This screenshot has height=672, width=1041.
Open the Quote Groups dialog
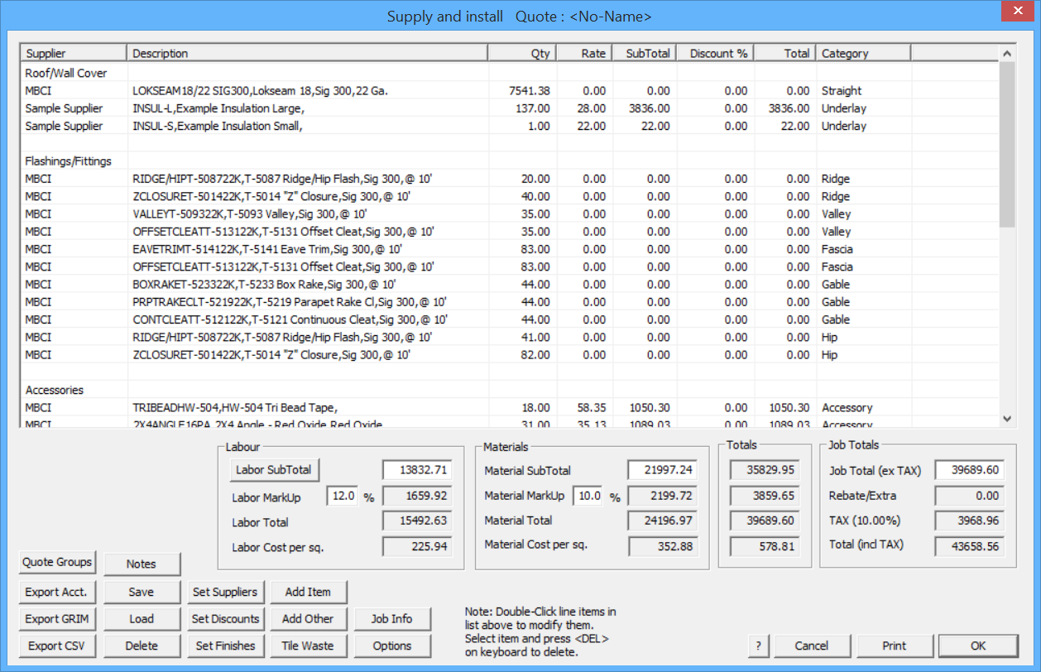(56, 563)
